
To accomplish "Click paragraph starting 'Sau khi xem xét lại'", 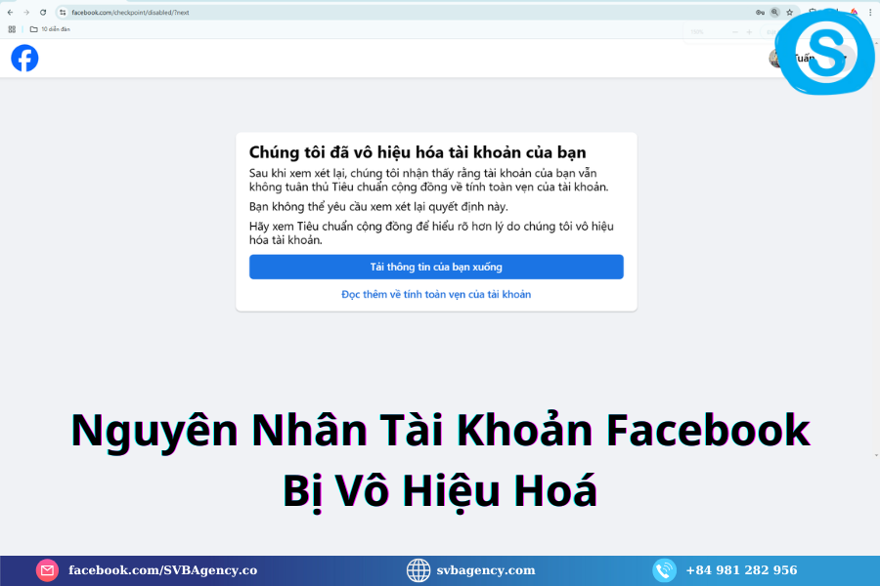I will 429,180.
